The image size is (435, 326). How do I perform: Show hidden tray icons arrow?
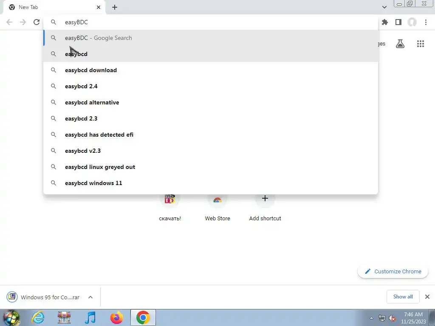[371, 318]
